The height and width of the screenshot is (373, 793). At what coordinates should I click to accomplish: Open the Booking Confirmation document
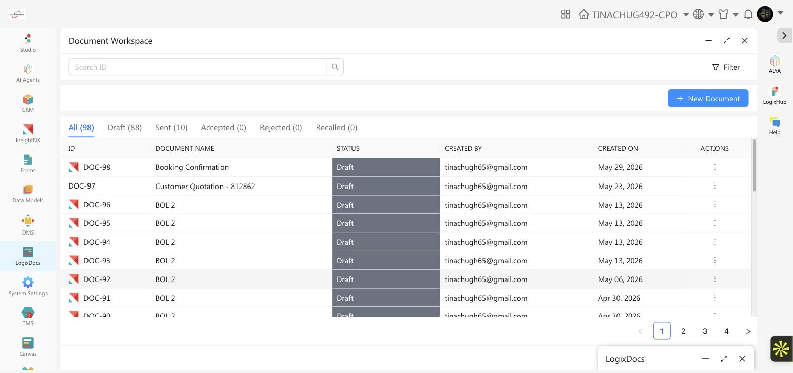(x=192, y=167)
